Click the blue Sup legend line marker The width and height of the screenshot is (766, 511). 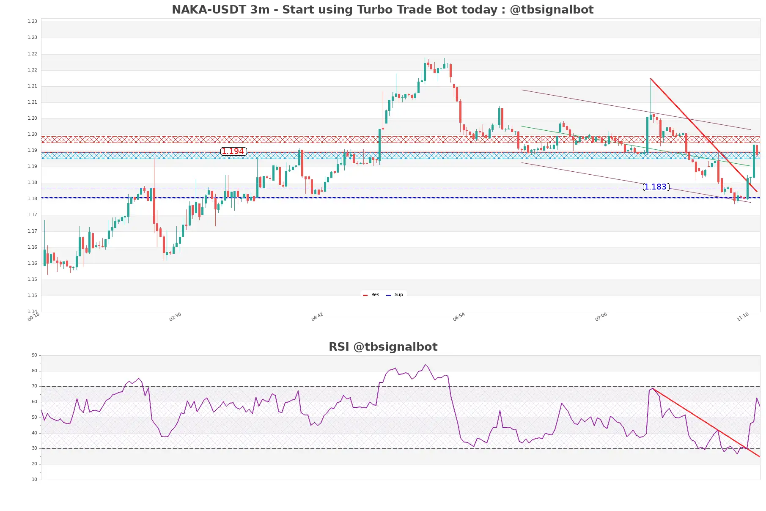click(x=388, y=295)
